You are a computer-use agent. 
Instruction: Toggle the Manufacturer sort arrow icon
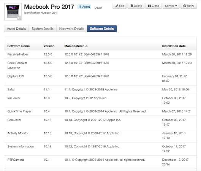86,46
